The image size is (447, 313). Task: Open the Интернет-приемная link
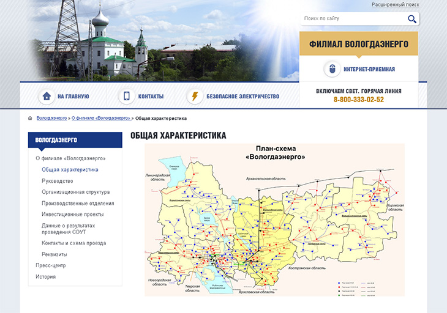point(369,69)
